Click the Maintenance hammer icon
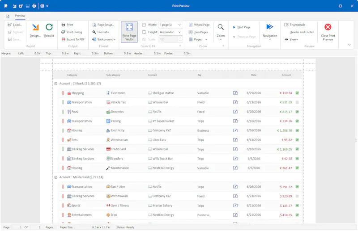The width and height of the screenshot is (358, 231). tap(108, 168)
